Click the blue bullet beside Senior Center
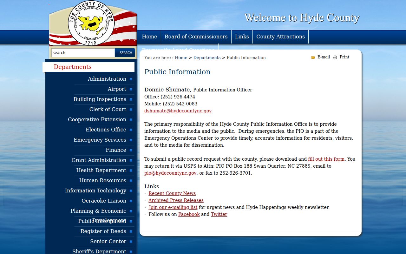This screenshot has height=254, width=406. click(x=131, y=242)
